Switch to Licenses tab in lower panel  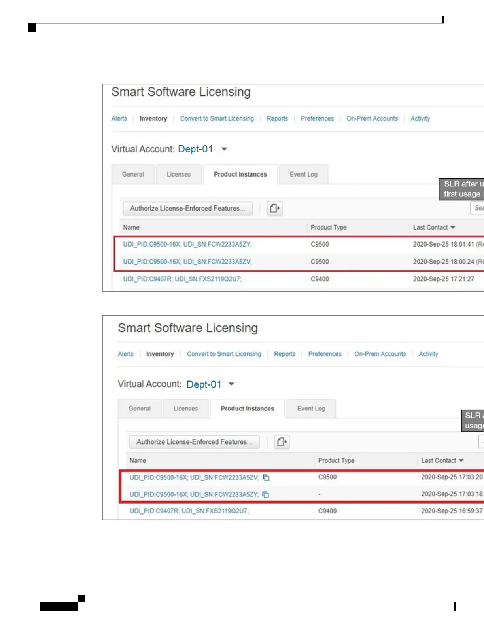[x=185, y=408]
